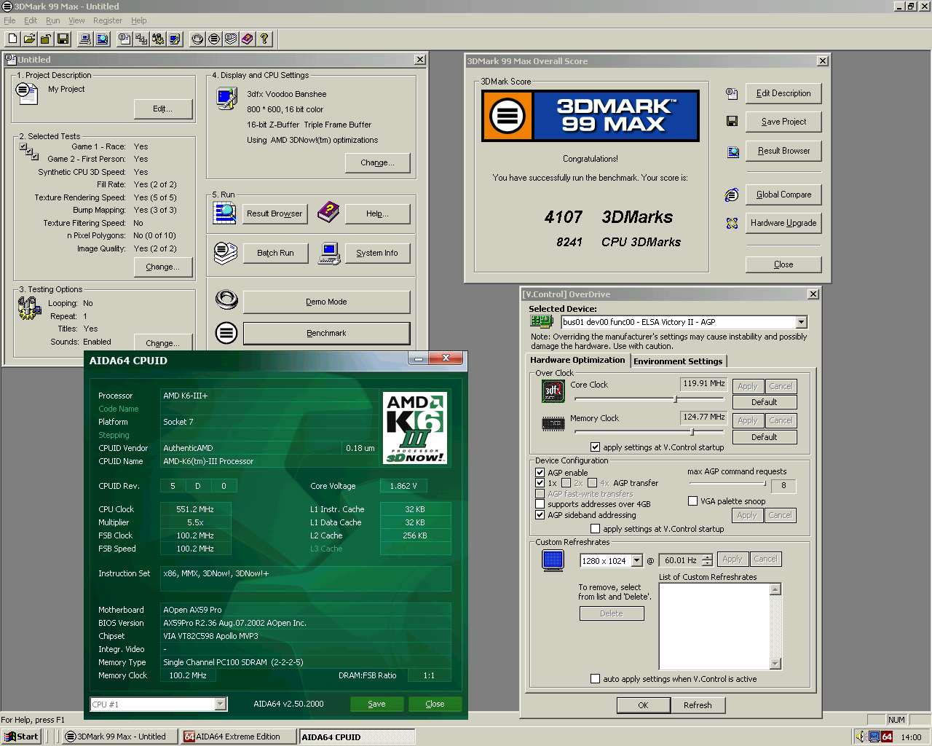
Task: Open the Selected Device dropdown
Action: (801, 322)
